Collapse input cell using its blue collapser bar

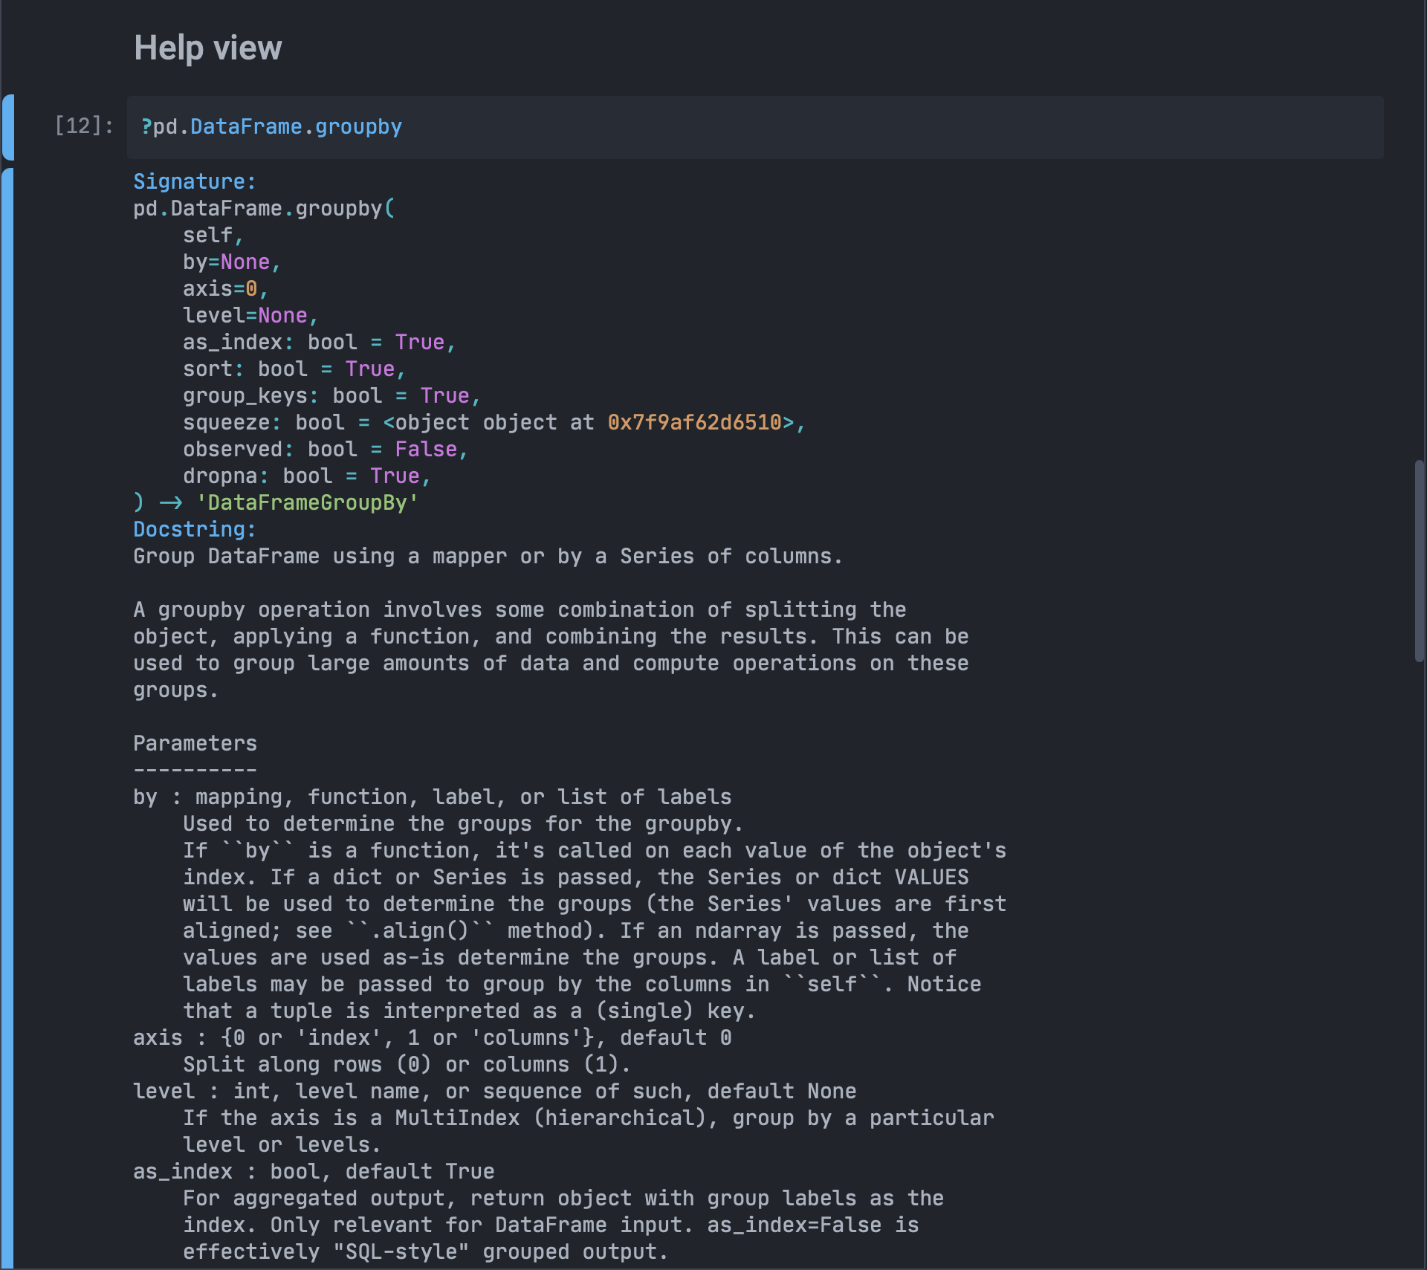(x=8, y=127)
